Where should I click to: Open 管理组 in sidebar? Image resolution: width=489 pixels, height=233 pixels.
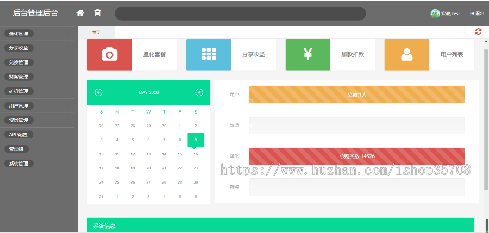[x=16, y=149]
